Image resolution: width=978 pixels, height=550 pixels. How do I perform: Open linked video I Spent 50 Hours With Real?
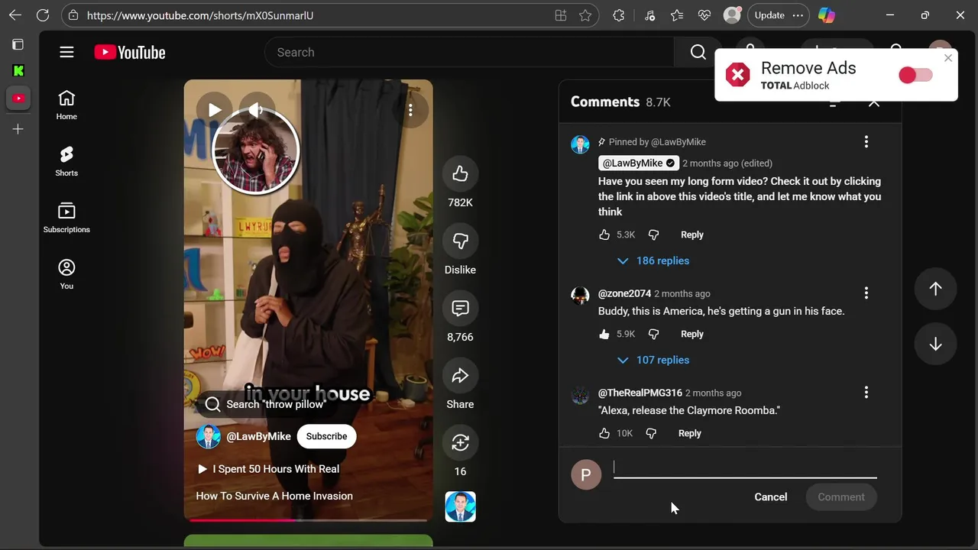coord(268,469)
